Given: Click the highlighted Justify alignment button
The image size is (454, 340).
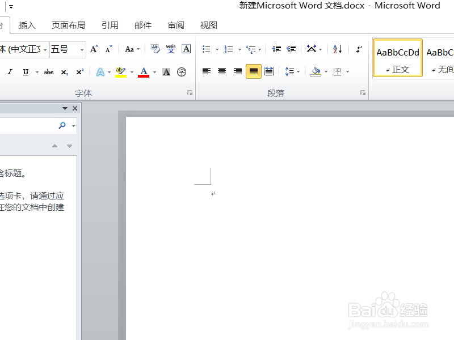Looking at the screenshot, I should click(253, 71).
